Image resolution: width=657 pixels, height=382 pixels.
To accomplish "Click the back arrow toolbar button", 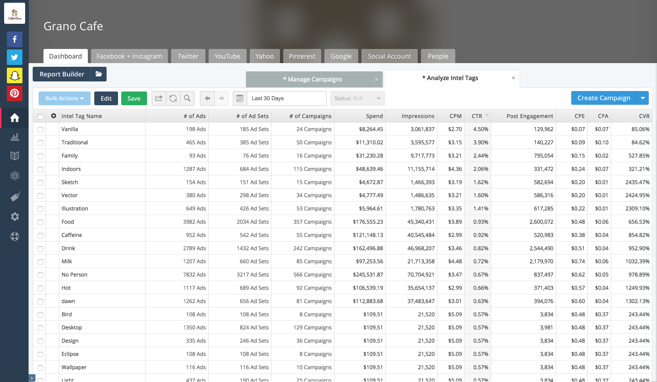I will pos(207,98).
